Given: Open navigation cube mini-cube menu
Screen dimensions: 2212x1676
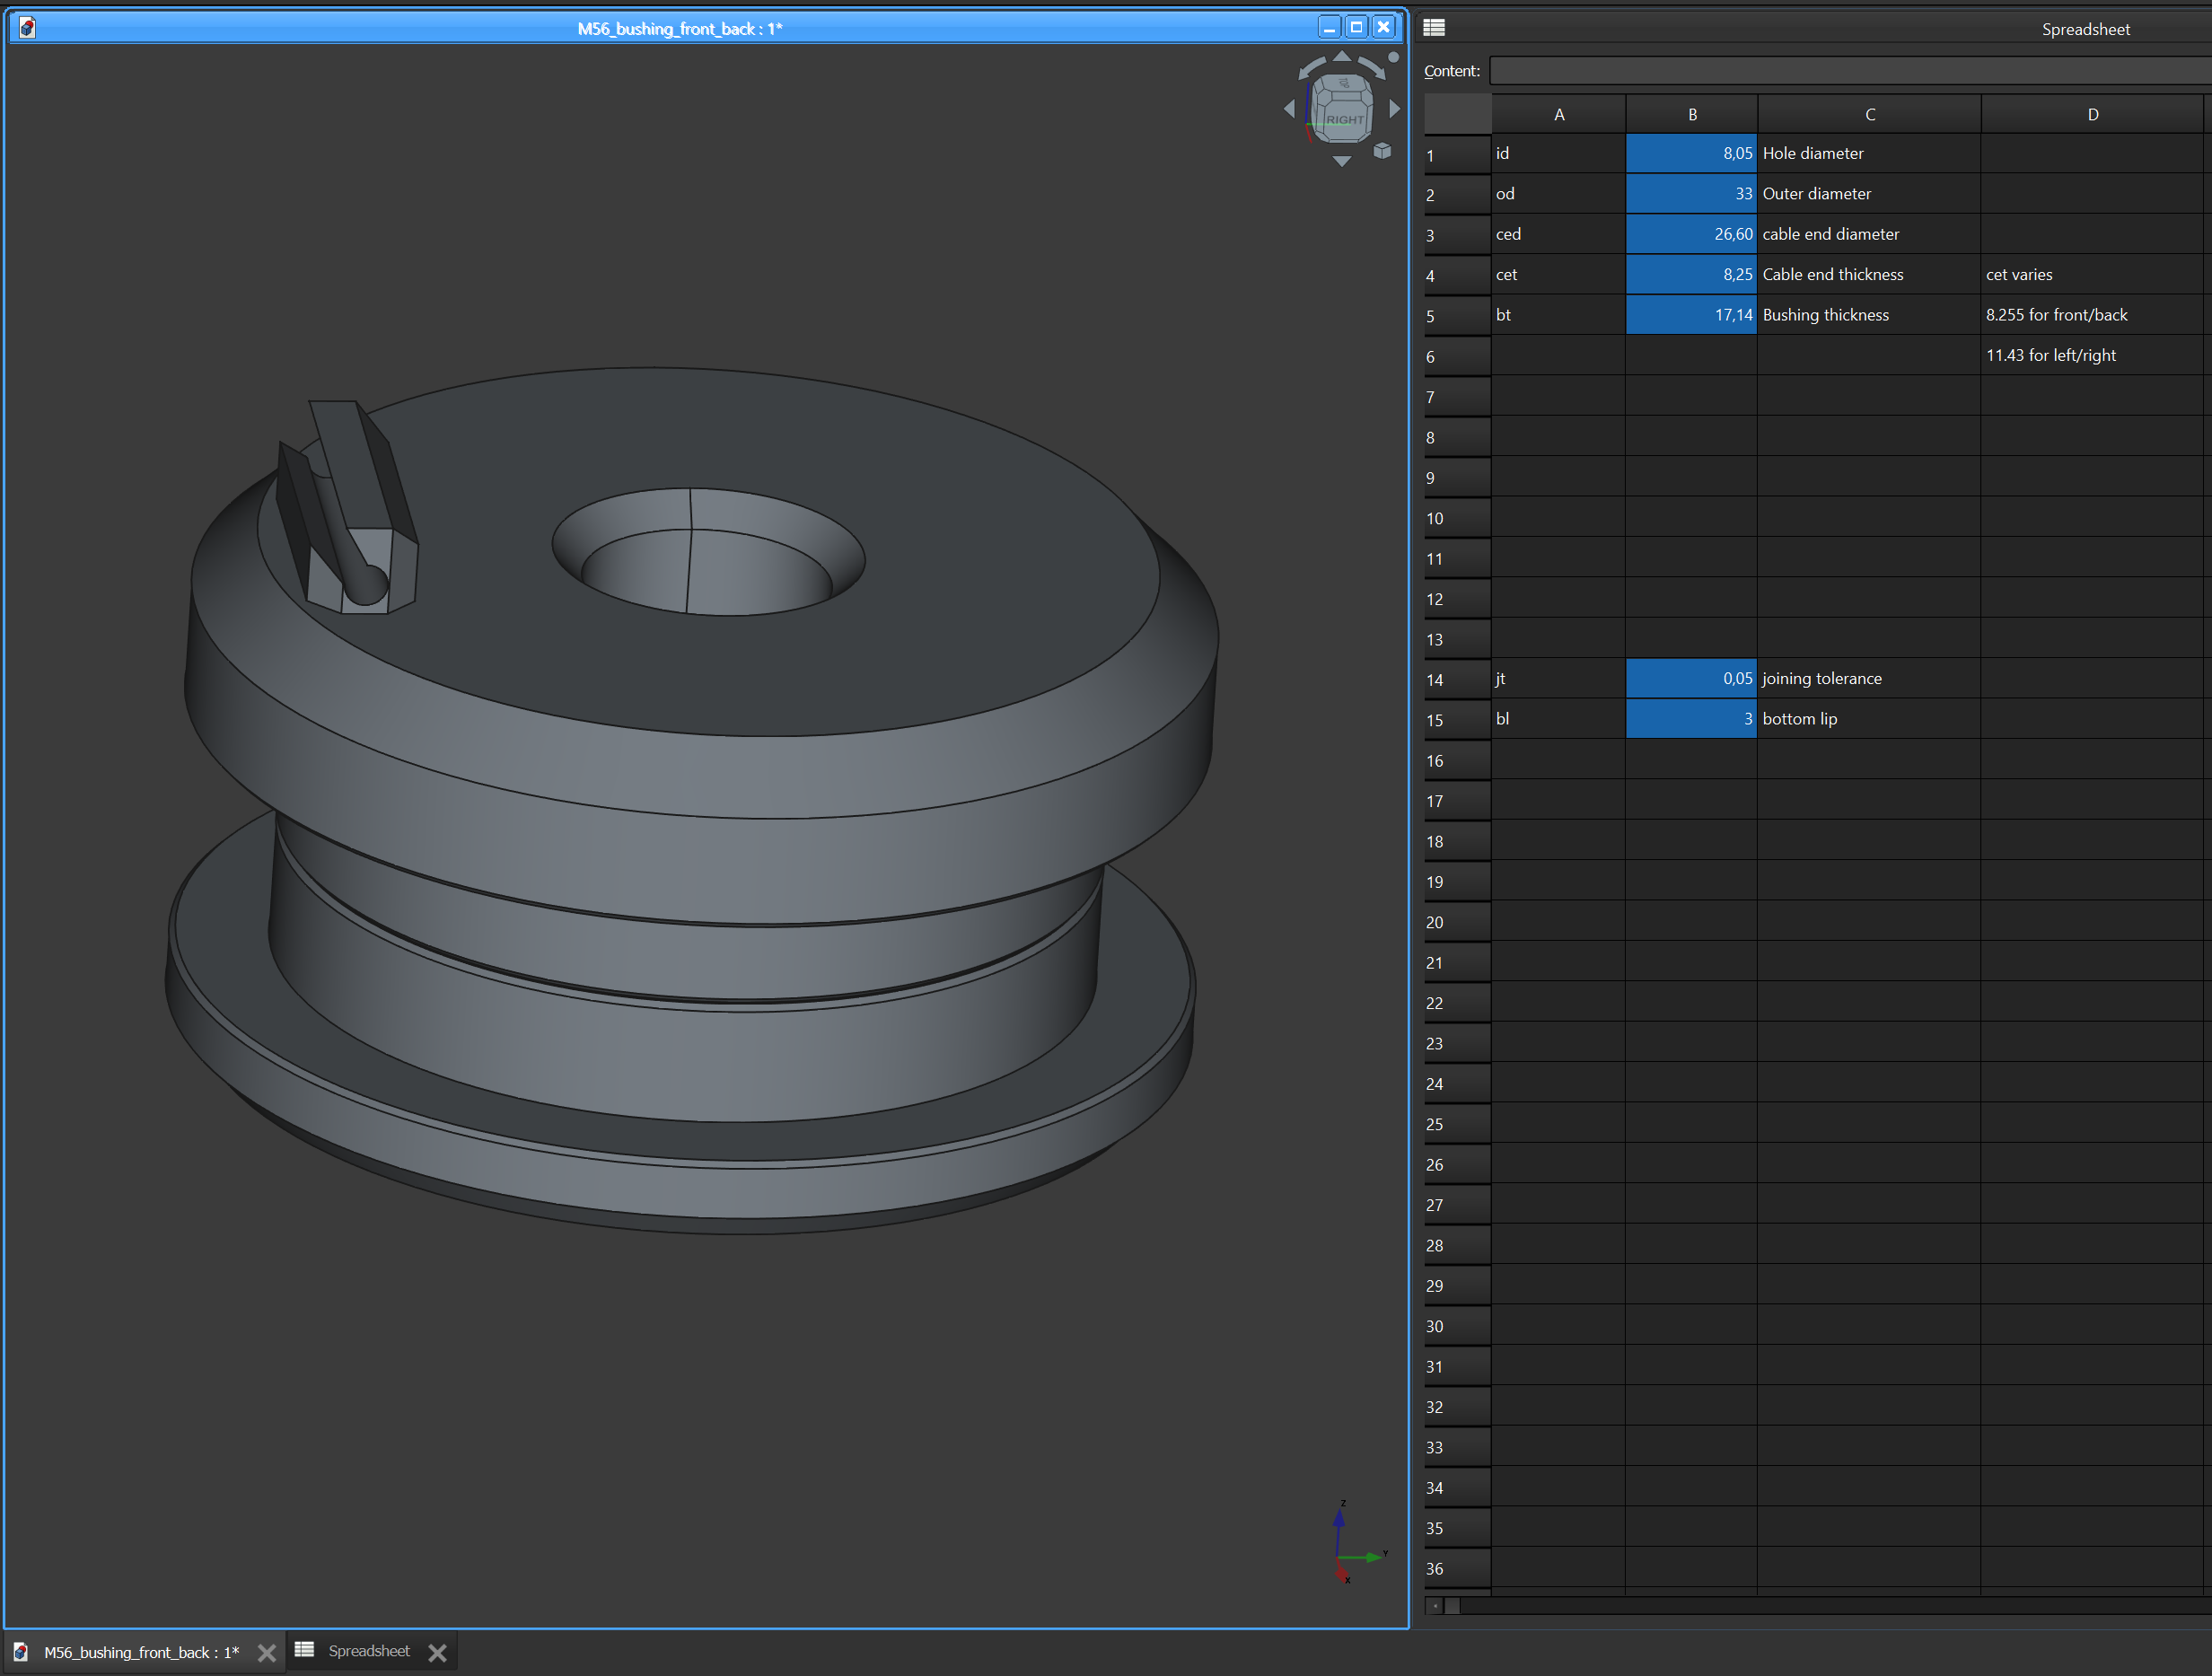Looking at the screenshot, I should 1382,151.
